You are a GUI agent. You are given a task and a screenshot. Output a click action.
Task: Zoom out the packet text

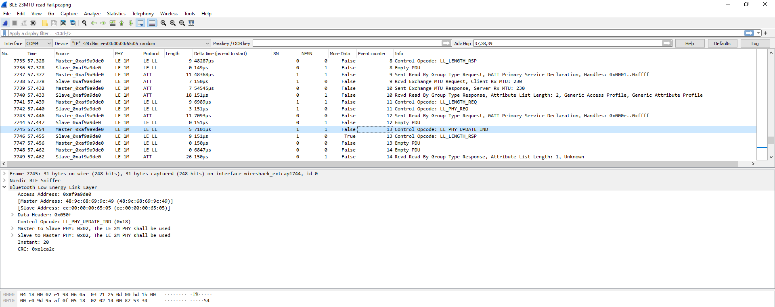[173, 23]
